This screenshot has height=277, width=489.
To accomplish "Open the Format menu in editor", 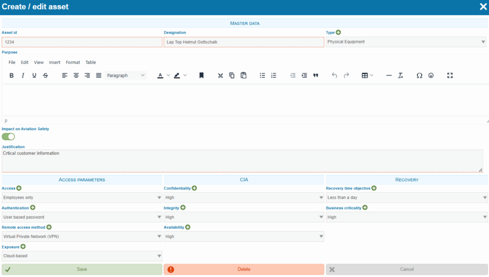I will tap(73, 62).
